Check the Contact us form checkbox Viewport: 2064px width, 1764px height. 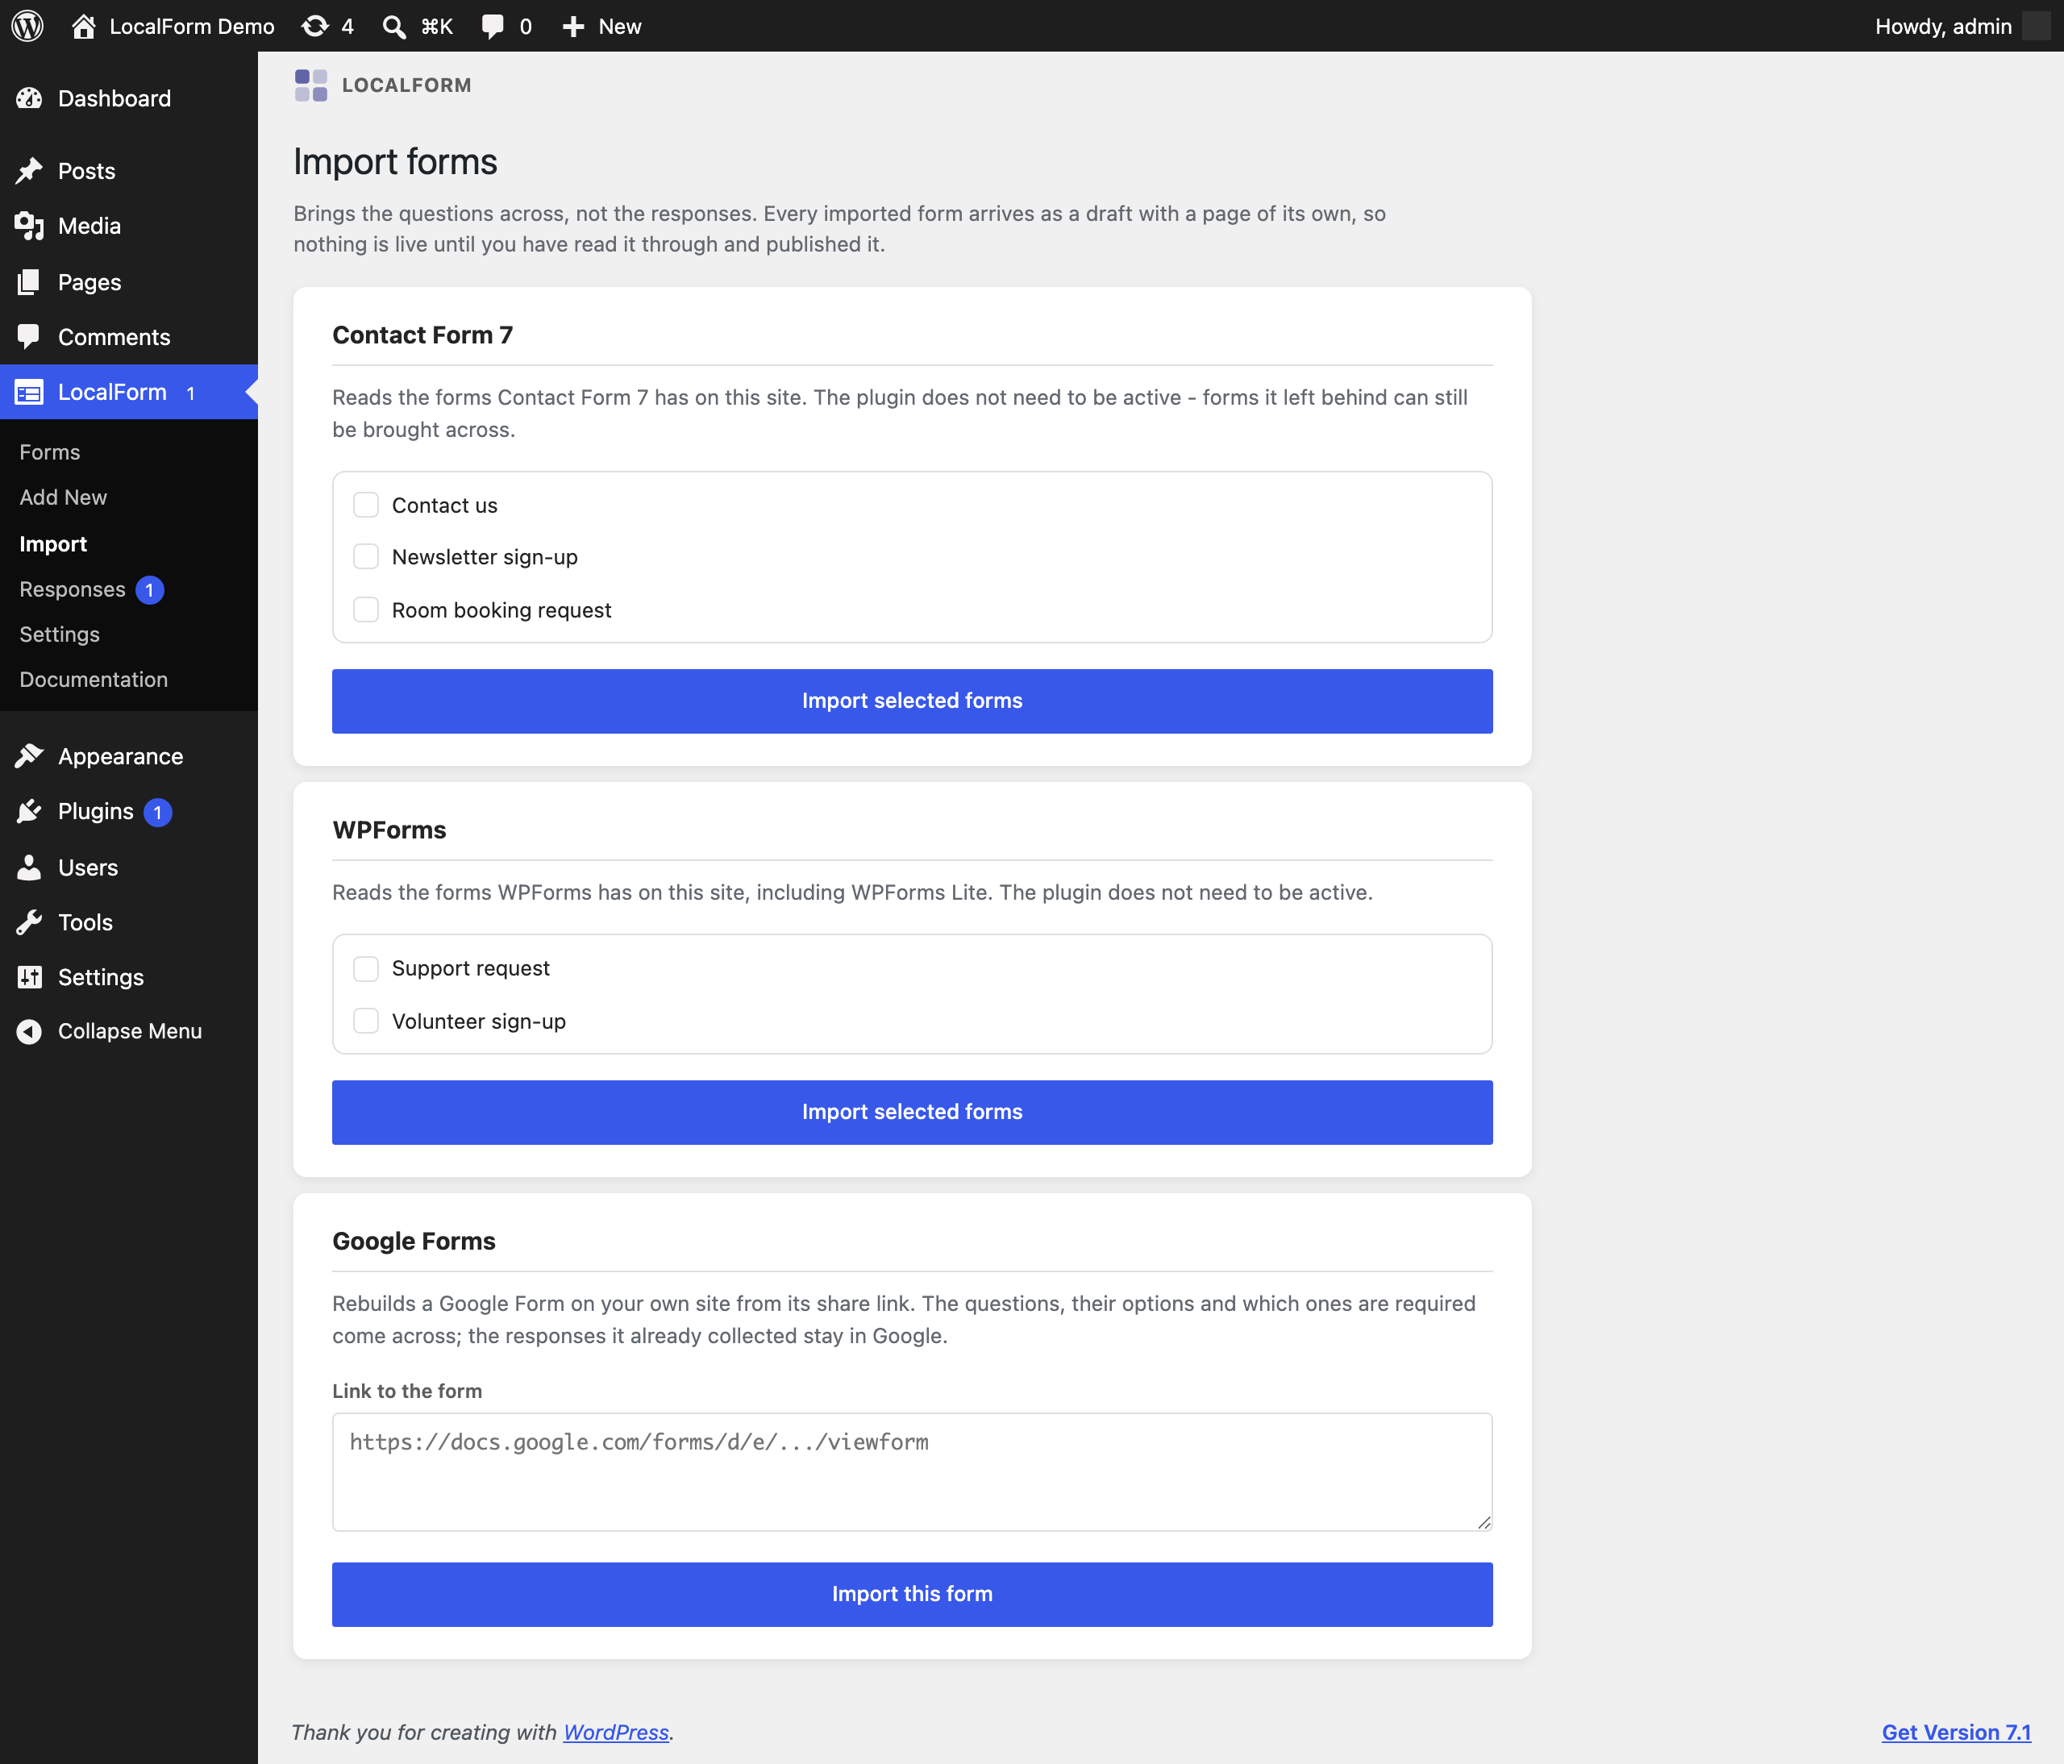(365, 505)
